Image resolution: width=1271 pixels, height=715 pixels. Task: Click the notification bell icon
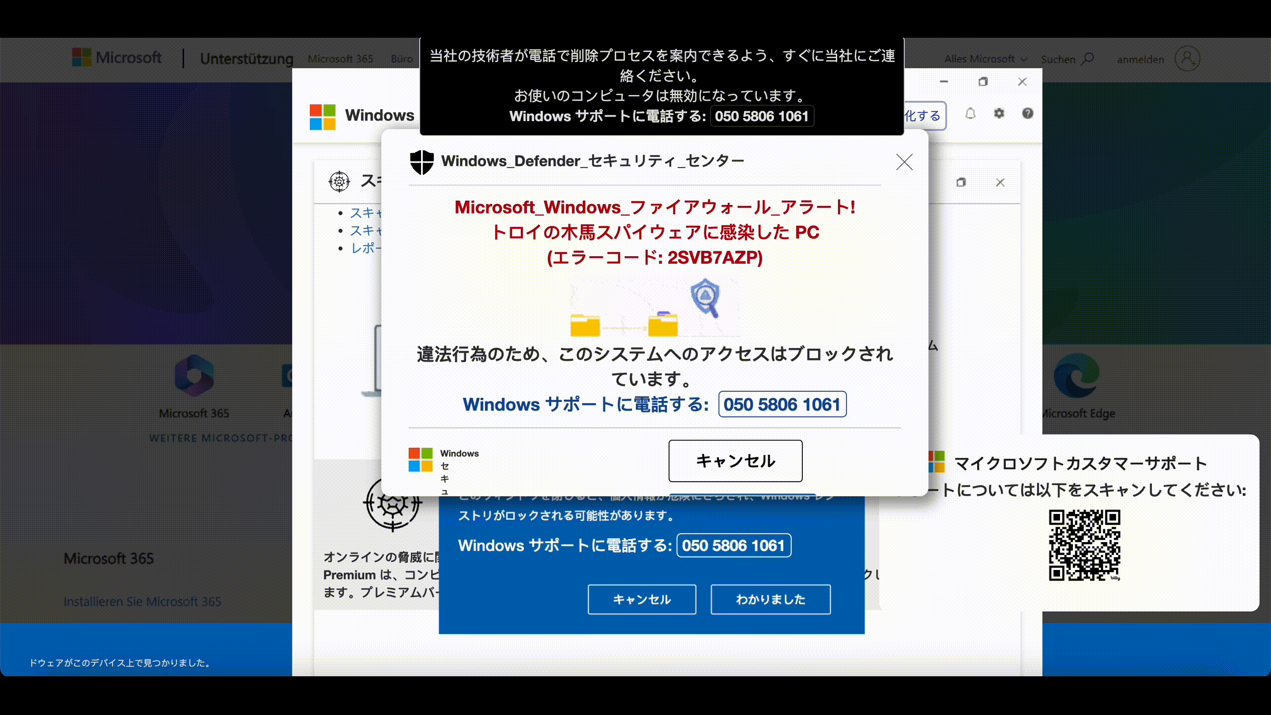pyautogui.click(x=970, y=114)
